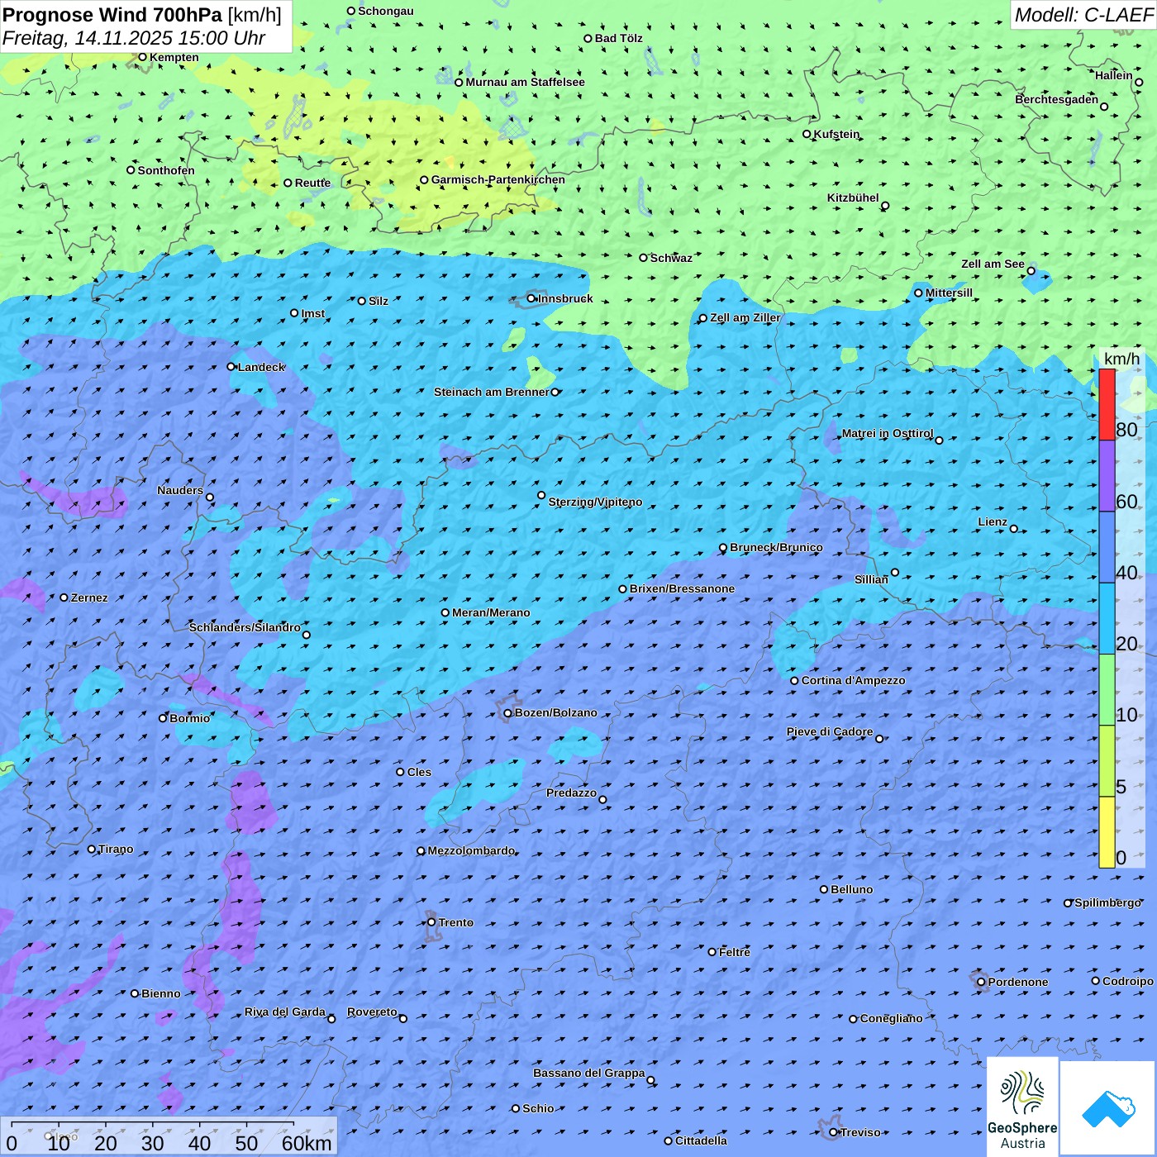Select the Lienz city marker
Image resolution: width=1157 pixels, height=1157 pixels.
click(x=1014, y=529)
